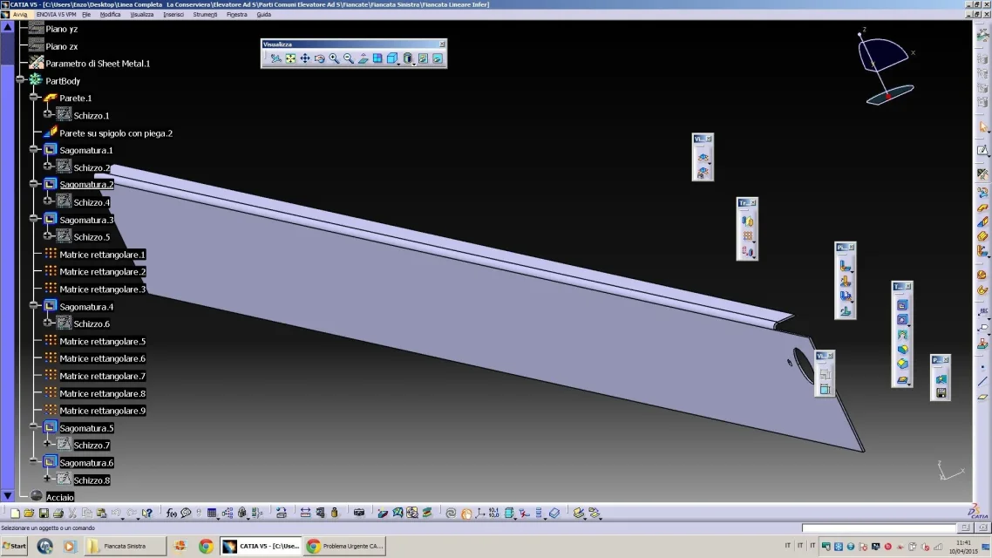Toggle Hide/Show in Visualizza toolbar
Screen dimensions: 992x558
click(424, 58)
